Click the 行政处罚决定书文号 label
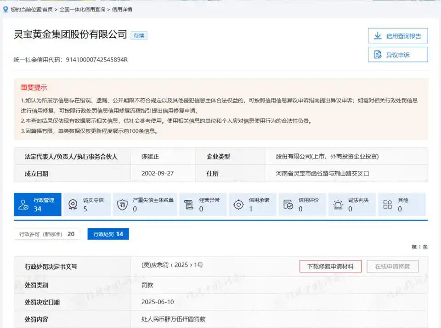The image size is (441, 328). point(51,267)
